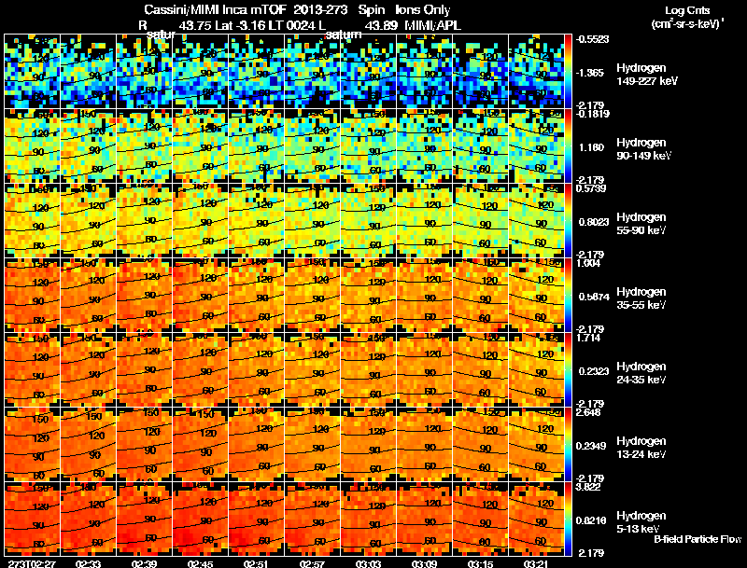747x568 pixels.
Task: Click the color bar for 24-35 keV row
Action: [568, 369]
